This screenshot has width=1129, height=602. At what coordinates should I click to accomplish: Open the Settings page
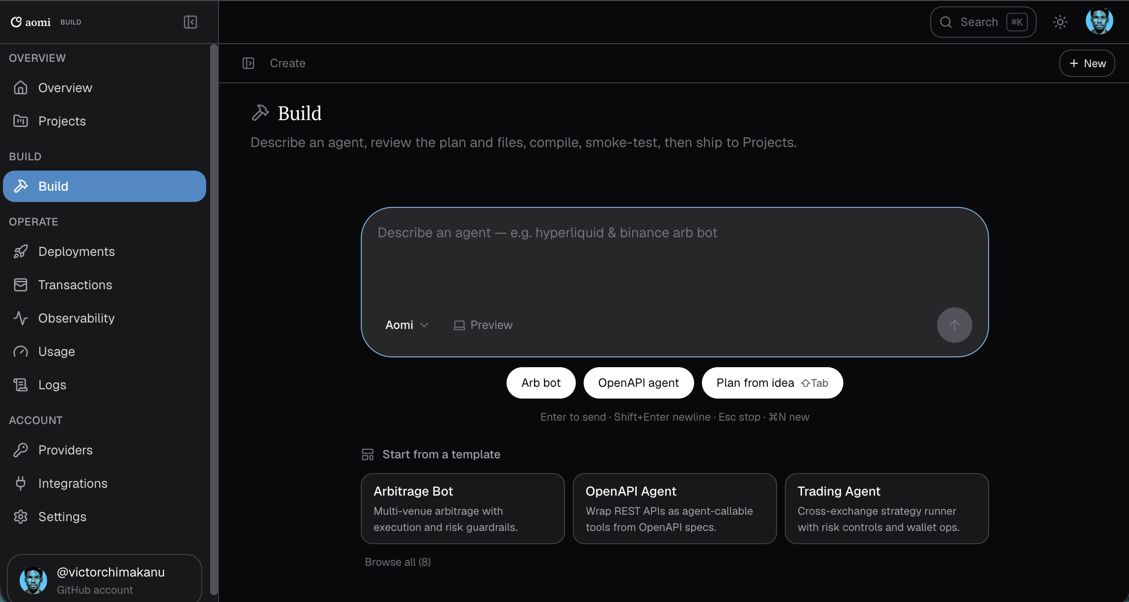point(105,517)
